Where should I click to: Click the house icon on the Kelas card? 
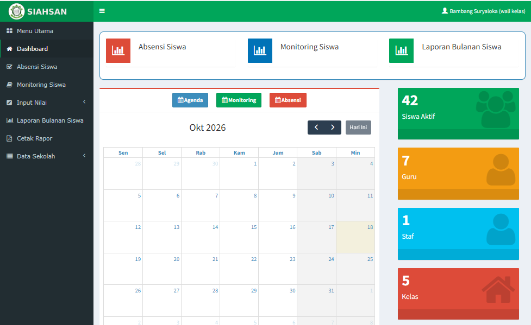498,290
